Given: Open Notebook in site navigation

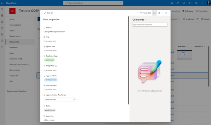Looking at the screenshot, I should coord(14,48).
